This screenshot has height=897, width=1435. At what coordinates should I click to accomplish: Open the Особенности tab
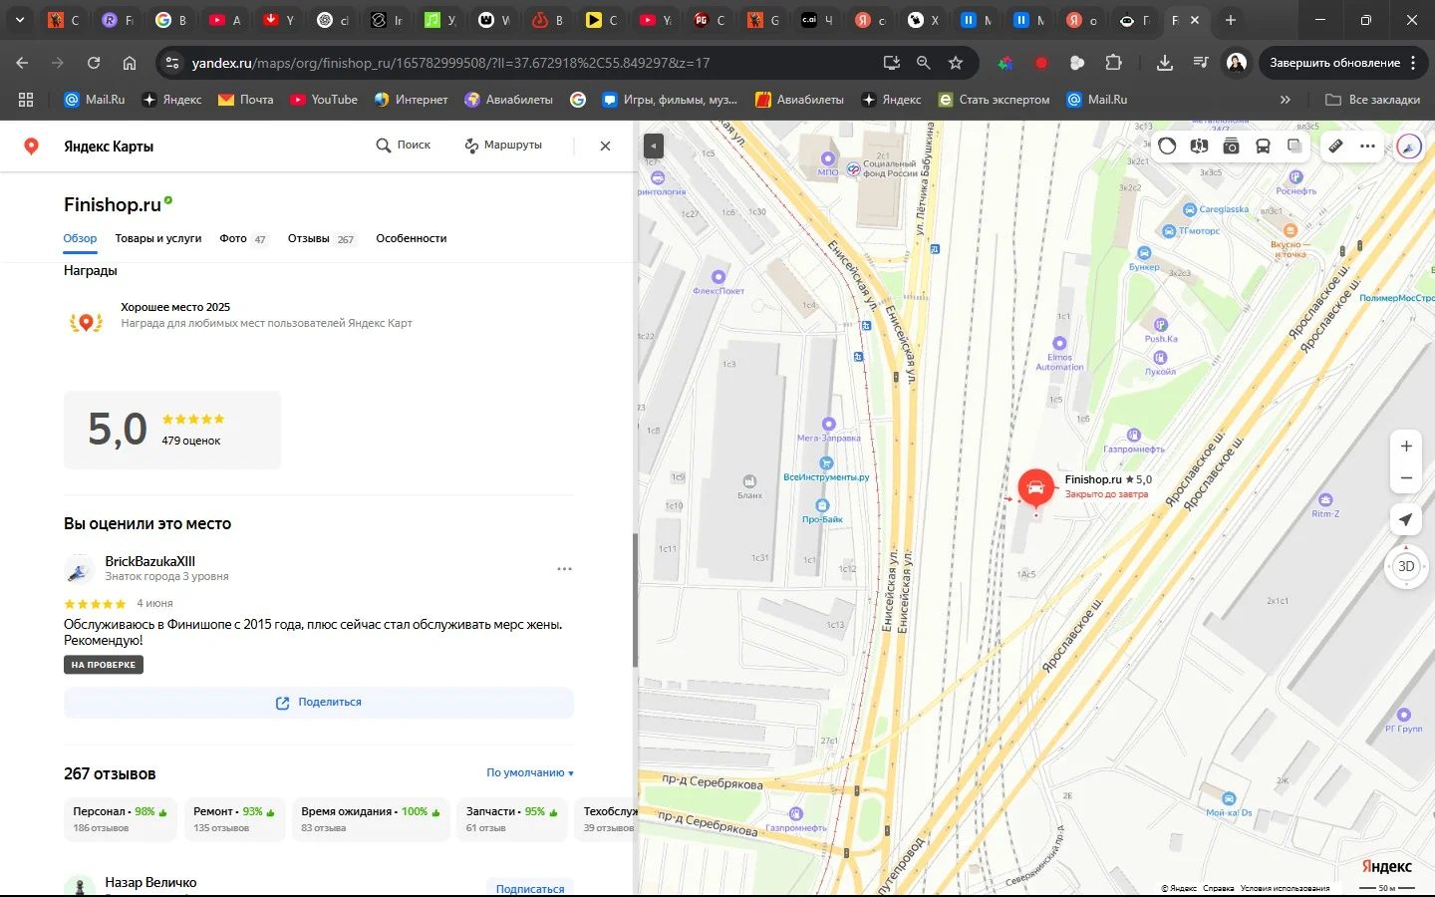[x=411, y=239]
